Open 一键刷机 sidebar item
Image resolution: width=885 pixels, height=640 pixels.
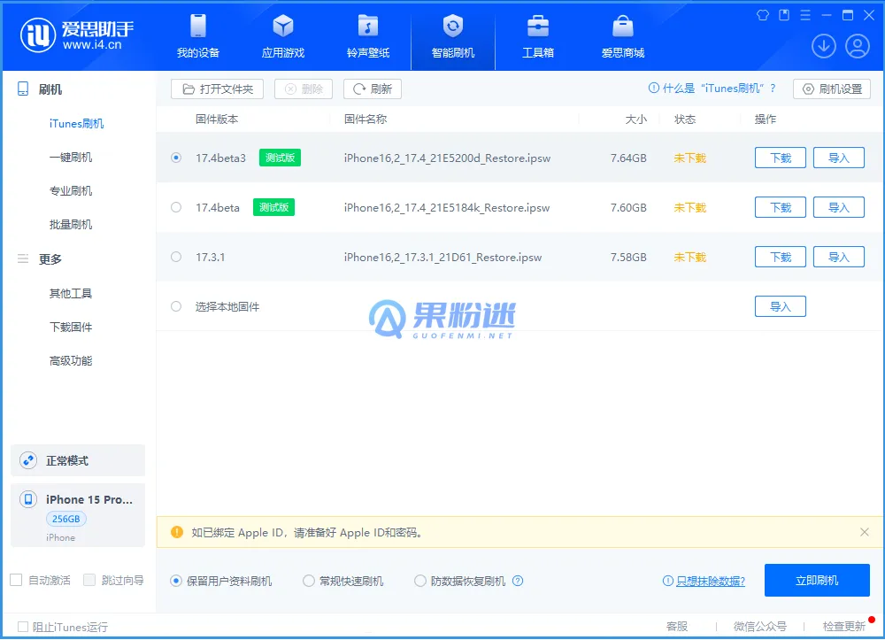[x=71, y=157]
